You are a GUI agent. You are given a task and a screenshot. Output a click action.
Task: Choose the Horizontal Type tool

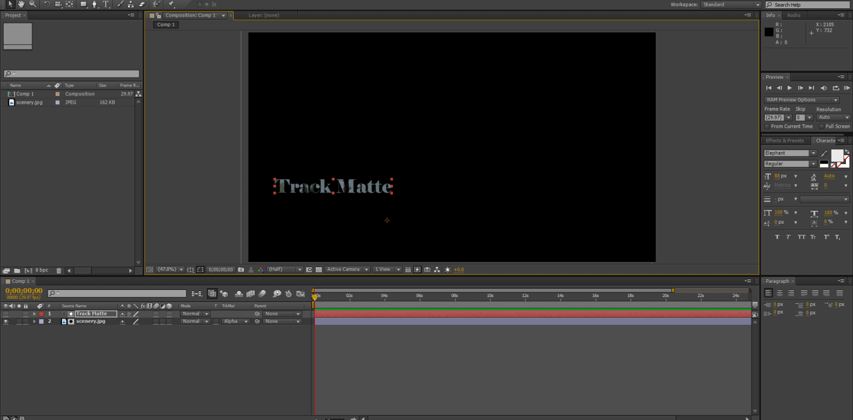coord(106,4)
